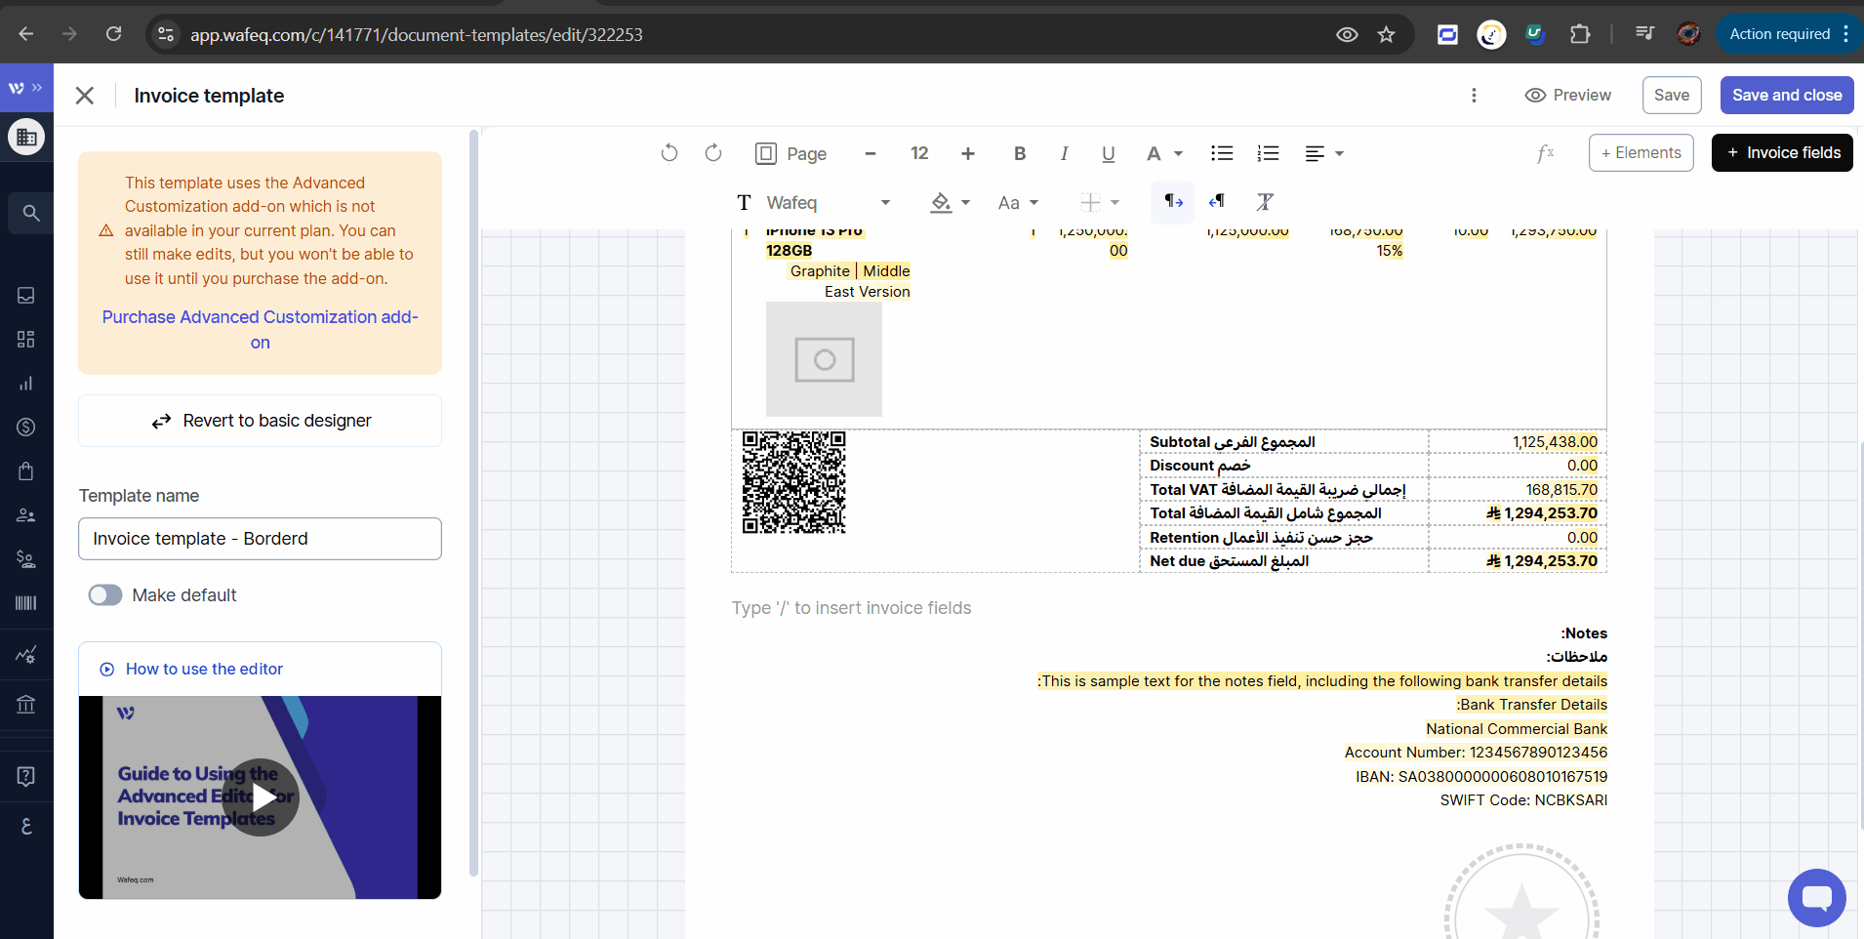The width and height of the screenshot is (1864, 939).
Task: Open text alignment dropdown
Action: (x=1324, y=153)
